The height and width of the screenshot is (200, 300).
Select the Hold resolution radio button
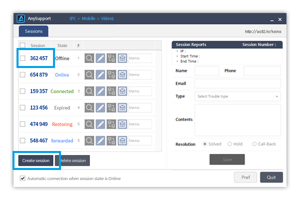coord(229,144)
